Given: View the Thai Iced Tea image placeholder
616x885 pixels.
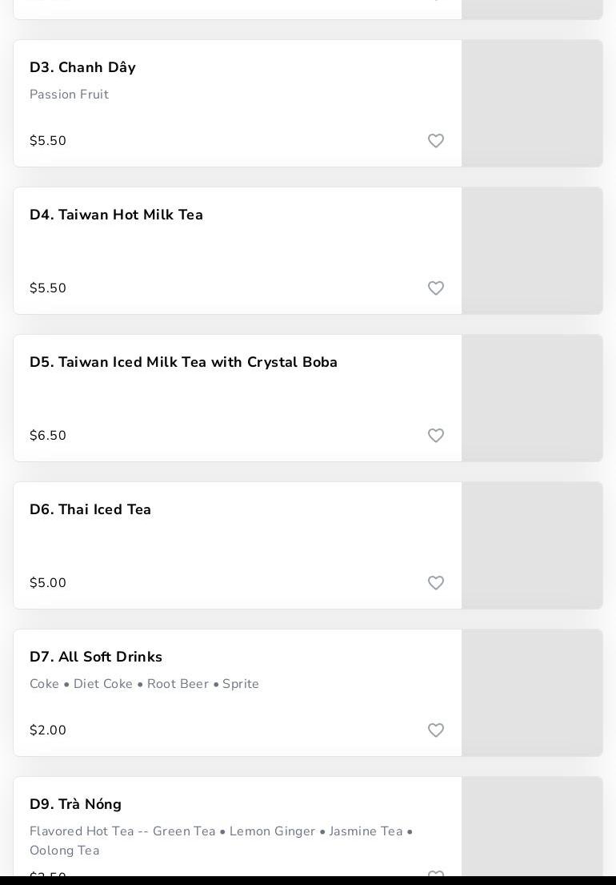Looking at the screenshot, I should 532,545.
